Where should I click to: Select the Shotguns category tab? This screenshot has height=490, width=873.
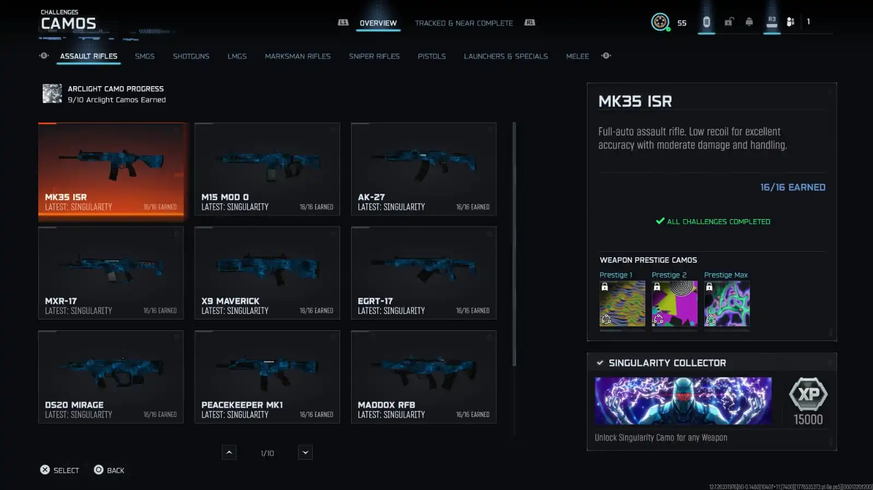(x=191, y=56)
